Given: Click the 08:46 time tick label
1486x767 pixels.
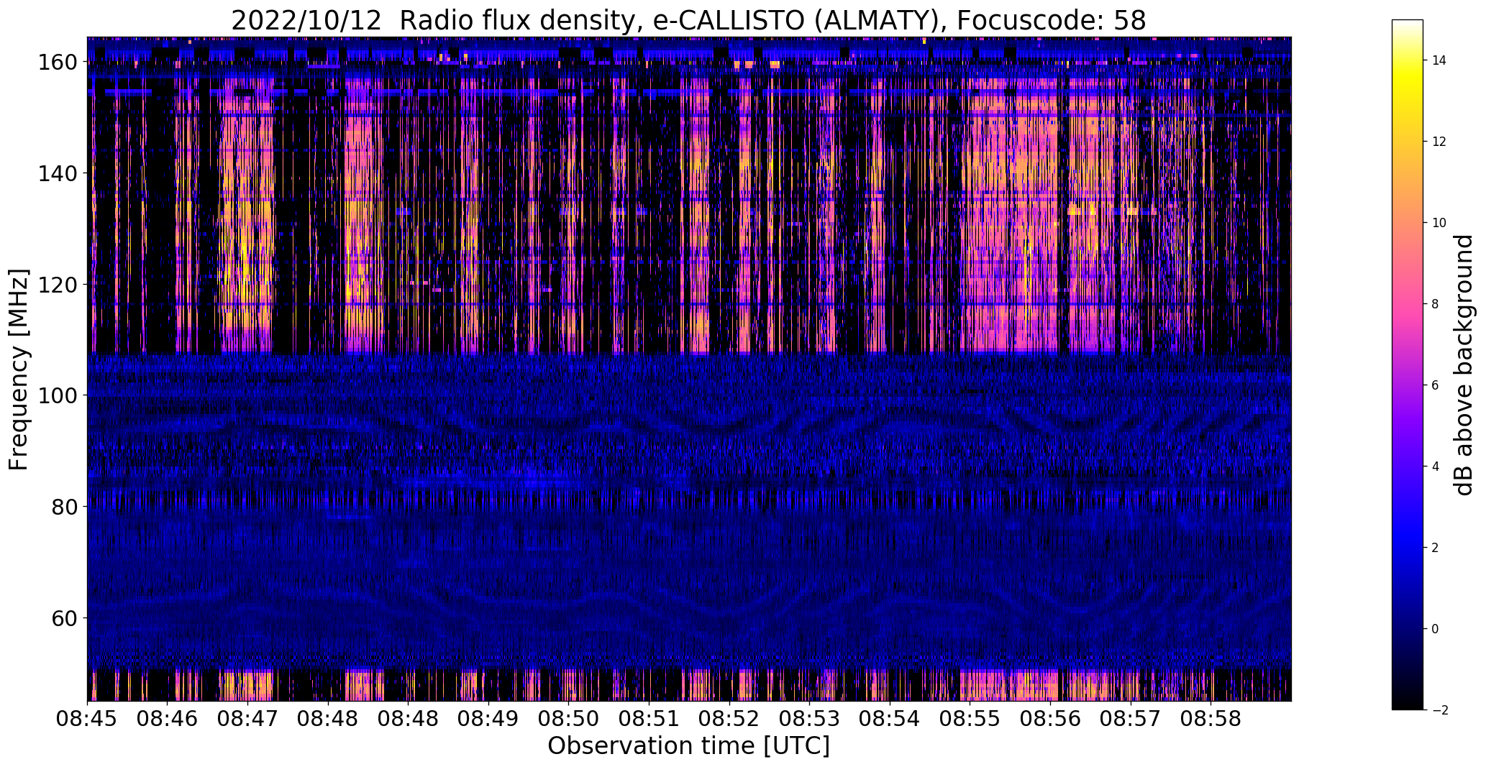Looking at the screenshot, I should tap(168, 720).
